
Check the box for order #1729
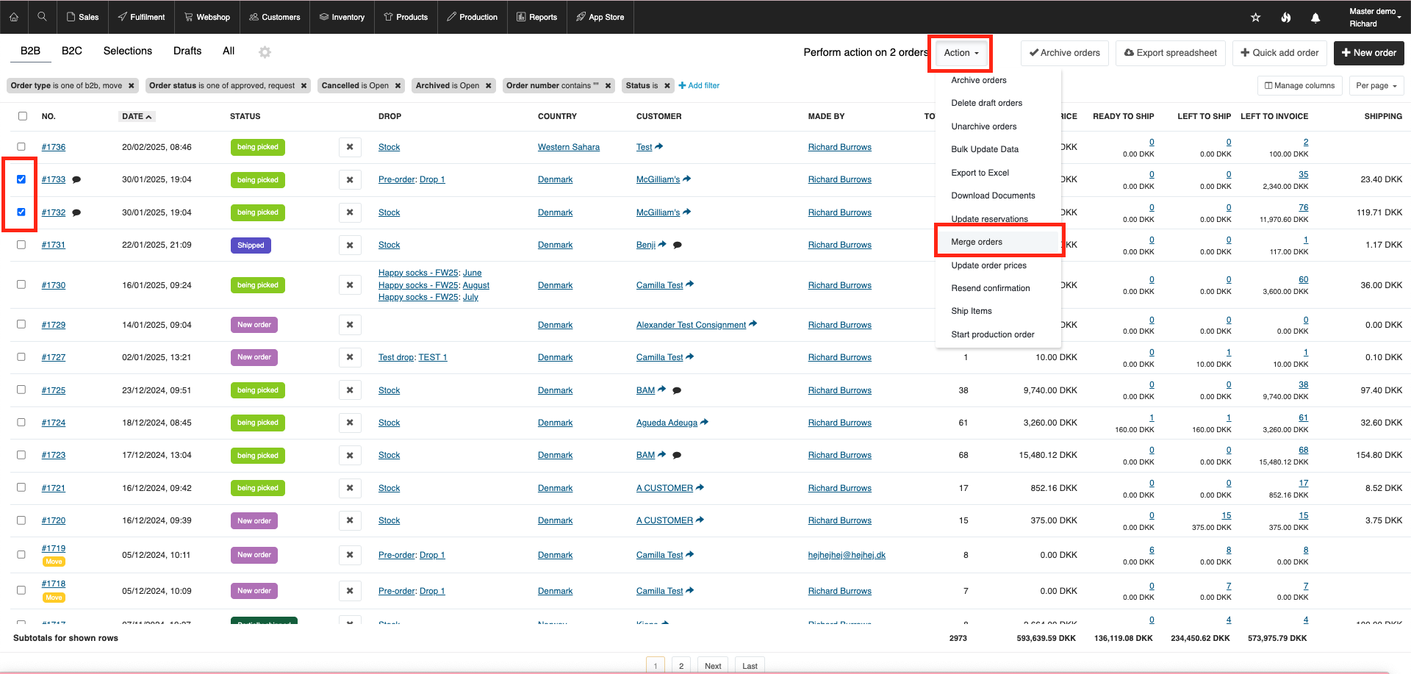point(21,324)
